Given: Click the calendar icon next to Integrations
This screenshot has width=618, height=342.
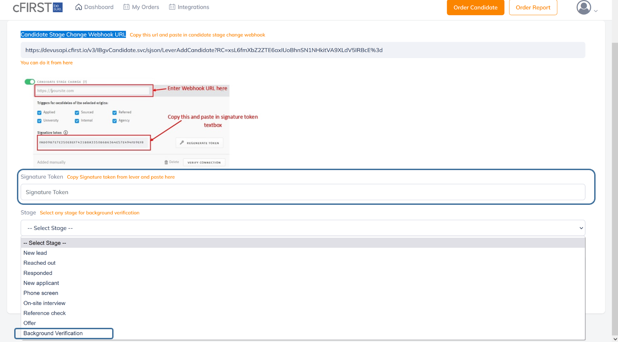Looking at the screenshot, I should click(x=173, y=6).
